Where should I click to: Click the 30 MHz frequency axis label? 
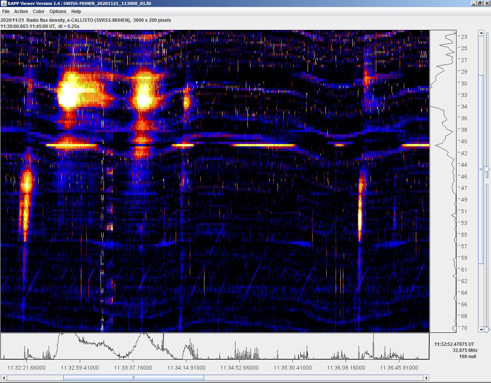pyautogui.click(x=464, y=83)
